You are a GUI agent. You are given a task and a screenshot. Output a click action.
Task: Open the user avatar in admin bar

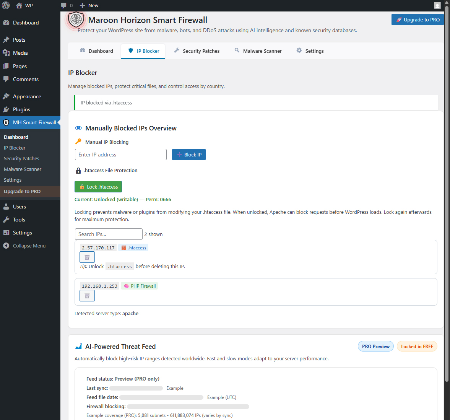(x=437, y=5)
